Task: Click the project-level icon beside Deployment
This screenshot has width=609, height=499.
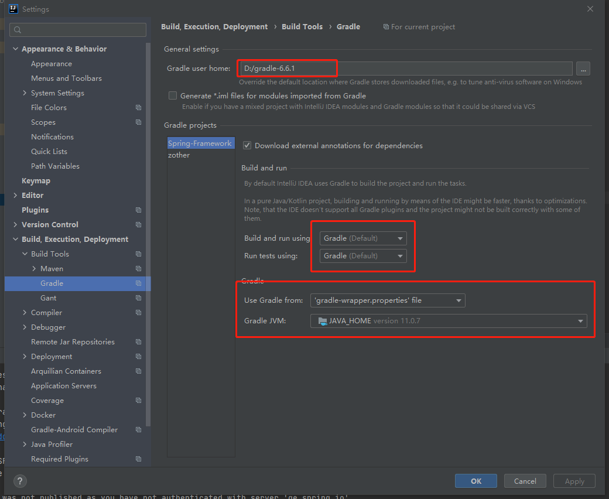Action: (x=138, y=357)
